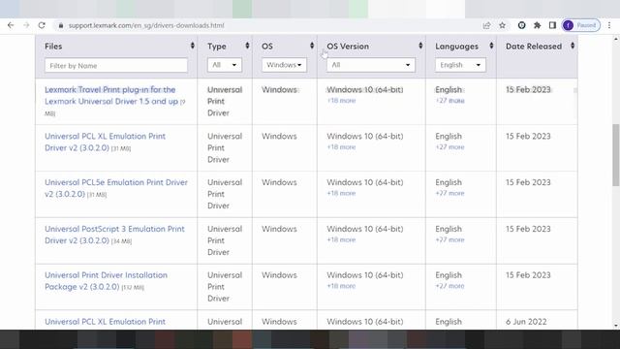Click scrollbar up arrow
Image resolution: width=620 pixels, height=349 pixels.
(616, 39)
